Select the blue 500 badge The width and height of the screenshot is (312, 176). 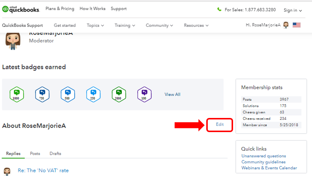point(68,95)
